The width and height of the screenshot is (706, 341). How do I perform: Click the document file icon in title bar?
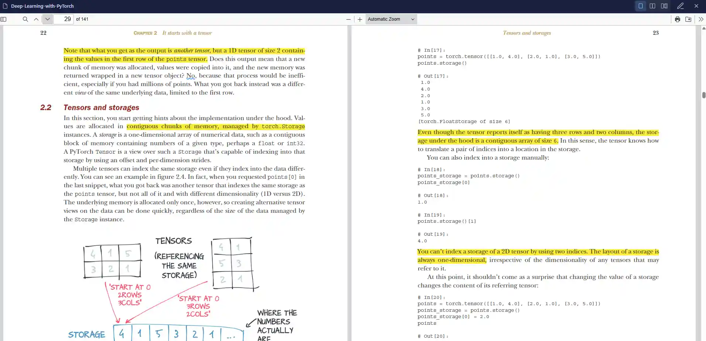pos(5,6)
